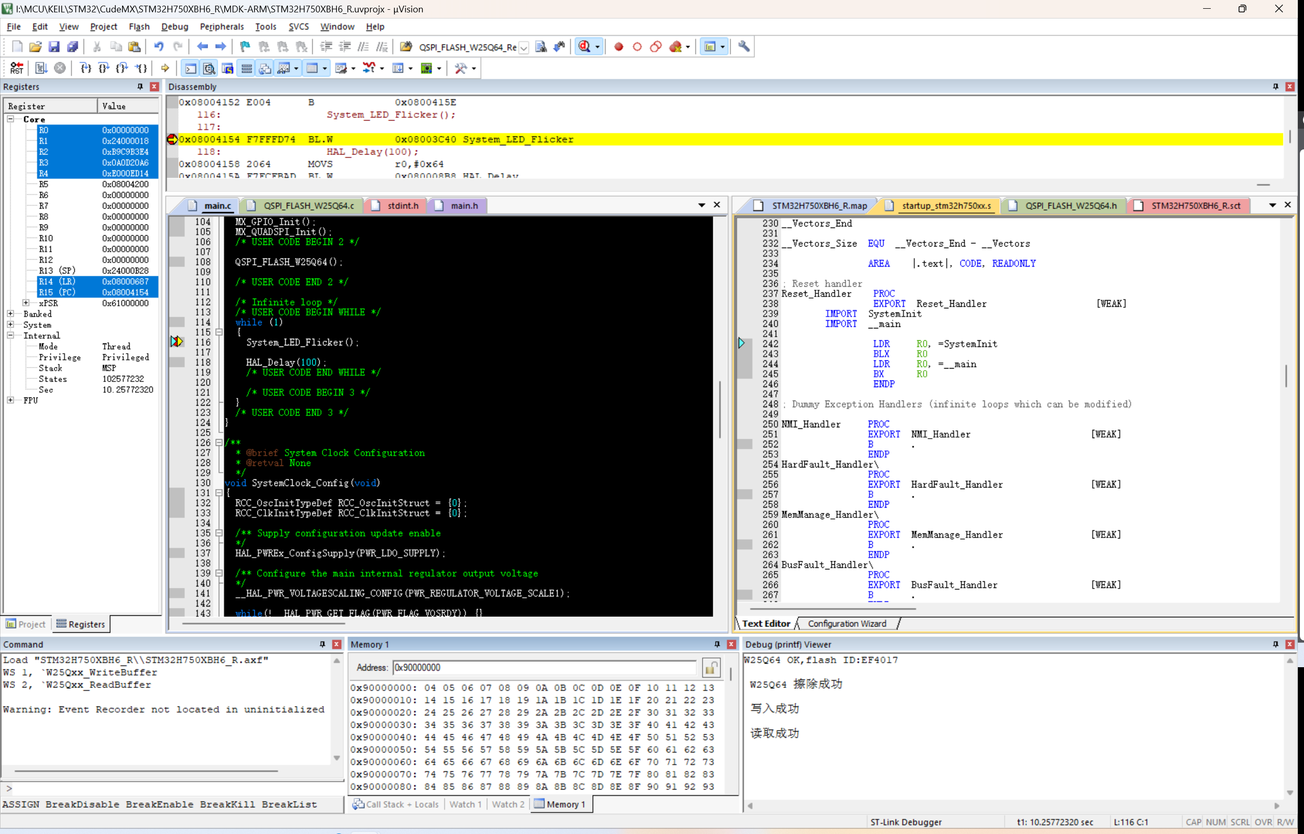The image size is (1304, 834).
Task: Click the memory Address input field
Action: pyautogui.click(x=544, y=668)
